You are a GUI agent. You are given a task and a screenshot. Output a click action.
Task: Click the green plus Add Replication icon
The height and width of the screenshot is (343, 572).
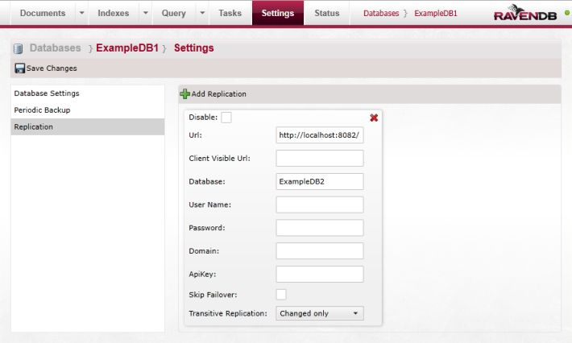pos(185,94)
